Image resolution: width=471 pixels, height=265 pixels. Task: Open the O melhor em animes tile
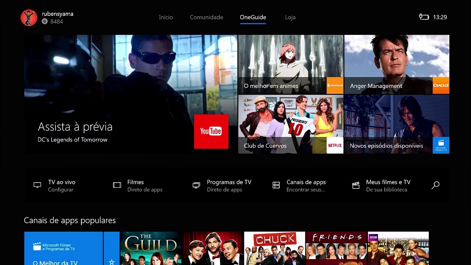(291, 64)
